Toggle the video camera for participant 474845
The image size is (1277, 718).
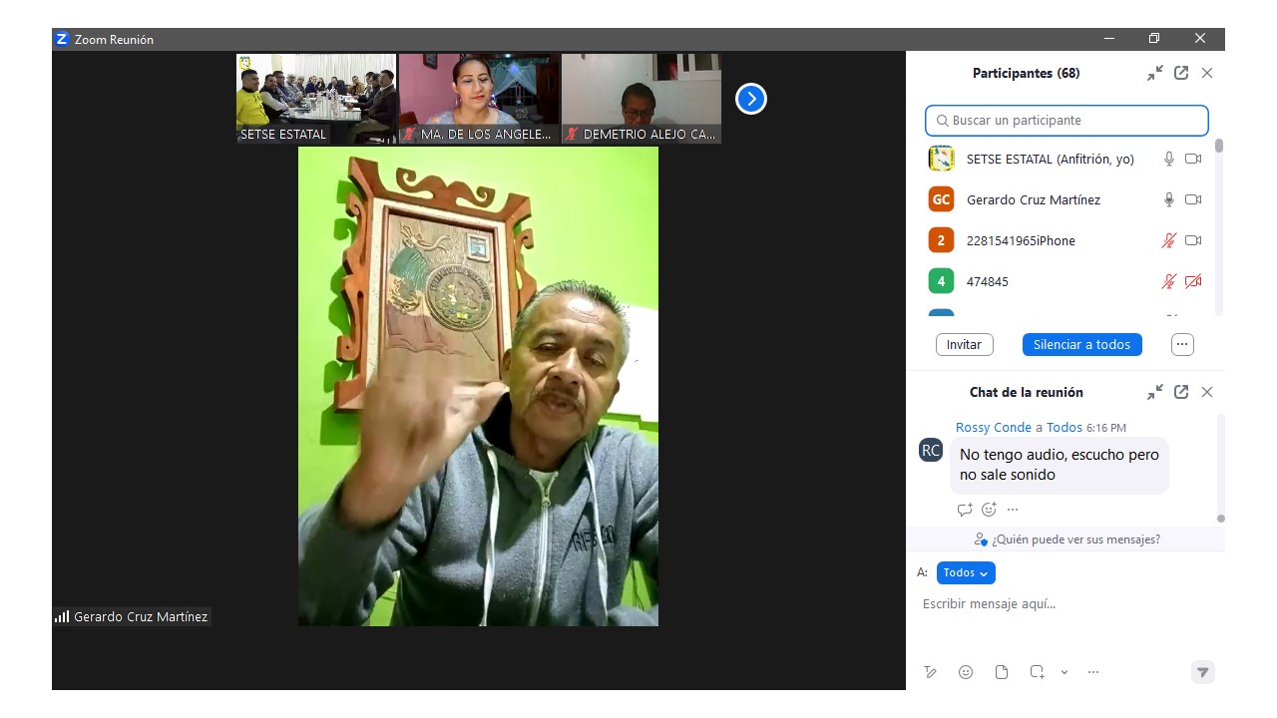pyautogui.click(x=1193, y=281)
